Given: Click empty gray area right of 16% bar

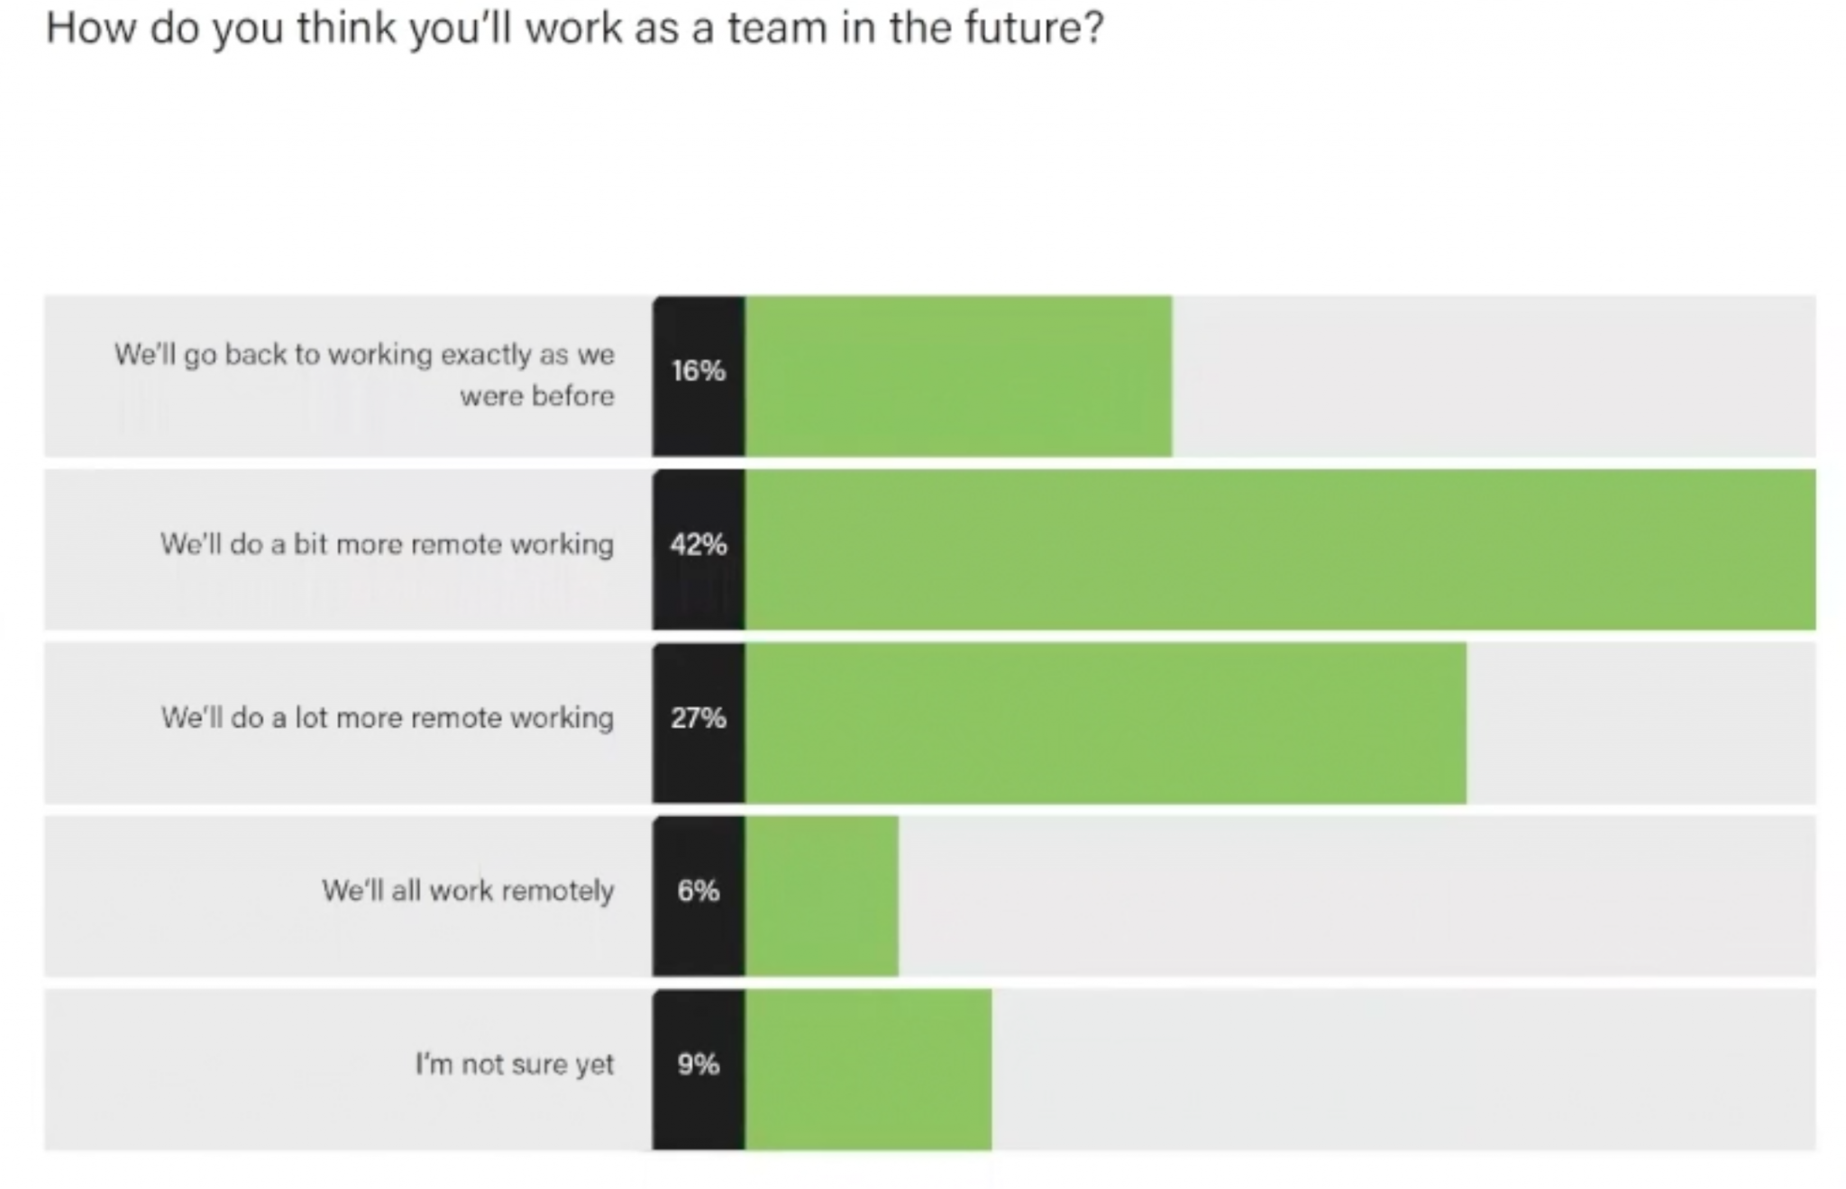Looking at the screenshot, I should point(1494,376).
